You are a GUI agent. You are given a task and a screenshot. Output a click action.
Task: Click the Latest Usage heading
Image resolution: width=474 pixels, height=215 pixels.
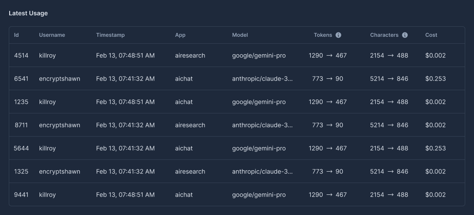[28, 13]
